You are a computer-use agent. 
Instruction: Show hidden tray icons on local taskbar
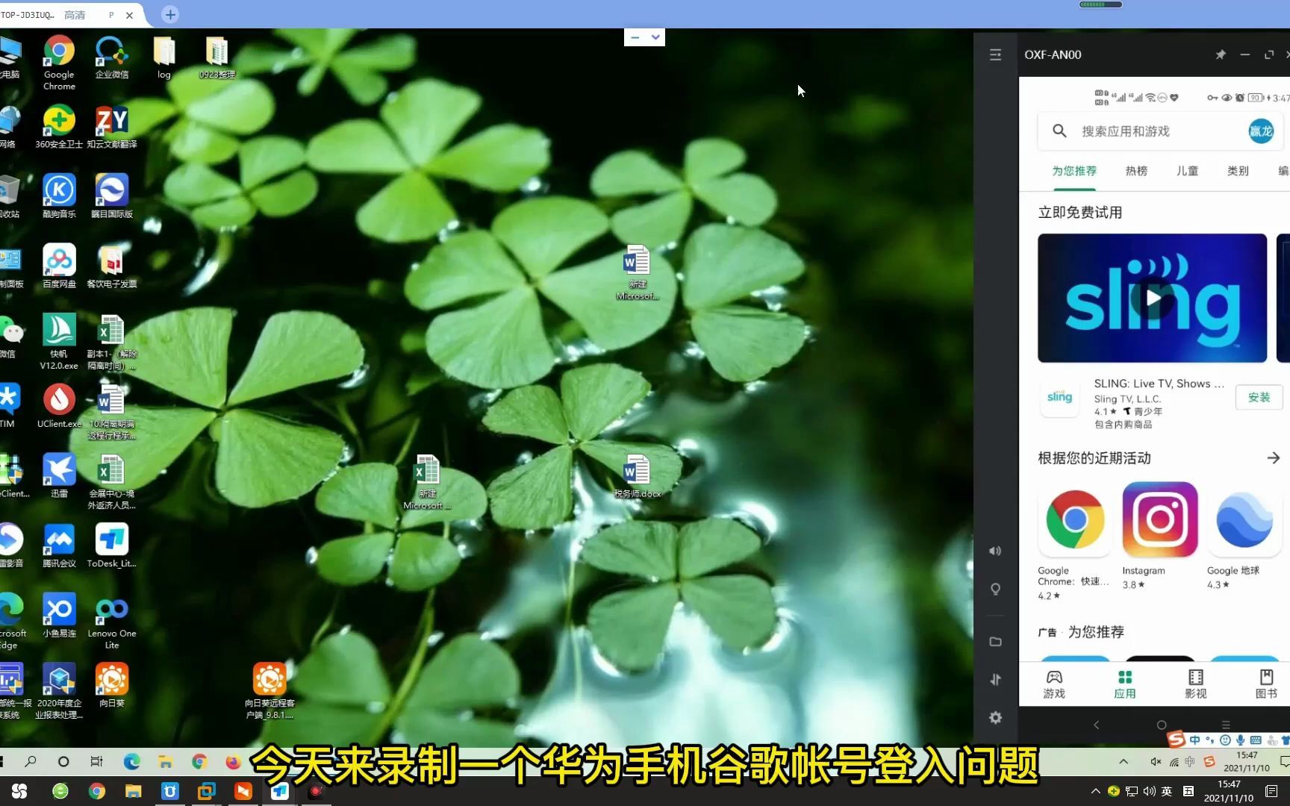tap(1095, 791)
